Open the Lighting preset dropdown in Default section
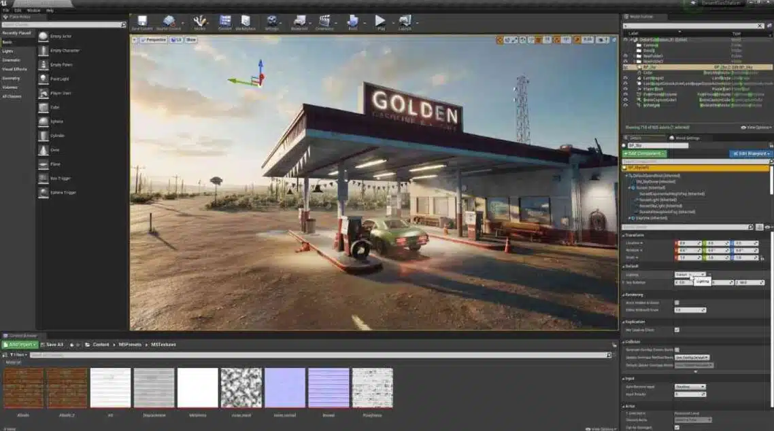The width and height of the screenshot is (774, 431). point(690,274)
